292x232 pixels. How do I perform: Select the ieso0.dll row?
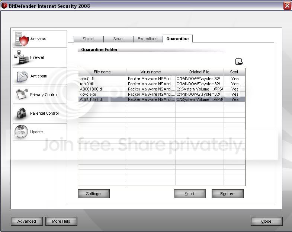point(162,79)
